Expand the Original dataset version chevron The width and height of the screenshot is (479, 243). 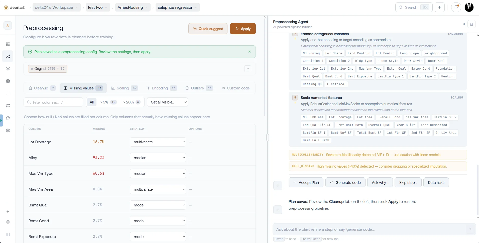[248, 69]
